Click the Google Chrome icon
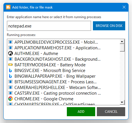 (x=10, y=99)
